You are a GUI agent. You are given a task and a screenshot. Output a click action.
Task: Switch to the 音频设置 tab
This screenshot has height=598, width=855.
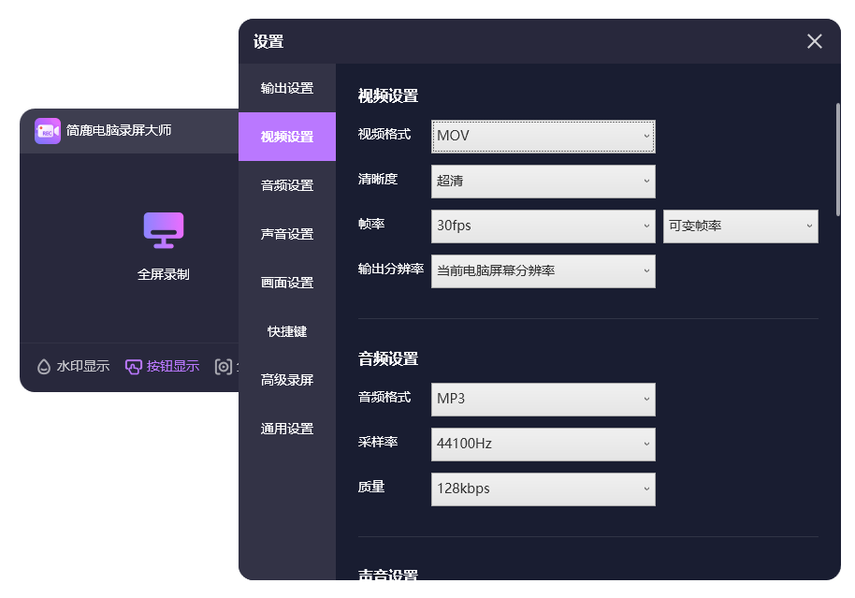tap(286, 185)
